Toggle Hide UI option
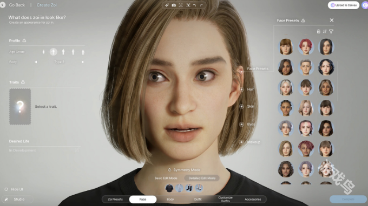The image size is (368, 206). (x=14, y=189)
